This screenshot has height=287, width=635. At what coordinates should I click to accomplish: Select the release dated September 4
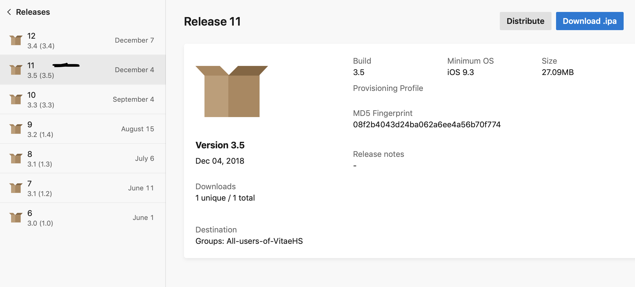tap(83, 99)
